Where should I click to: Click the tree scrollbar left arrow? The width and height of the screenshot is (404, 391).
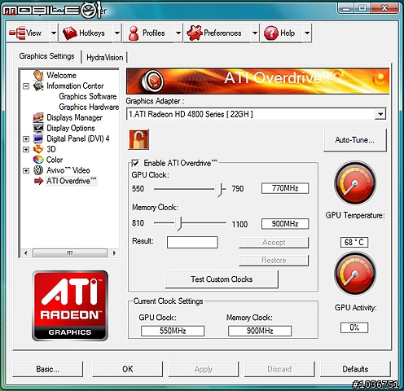(25, 253)
